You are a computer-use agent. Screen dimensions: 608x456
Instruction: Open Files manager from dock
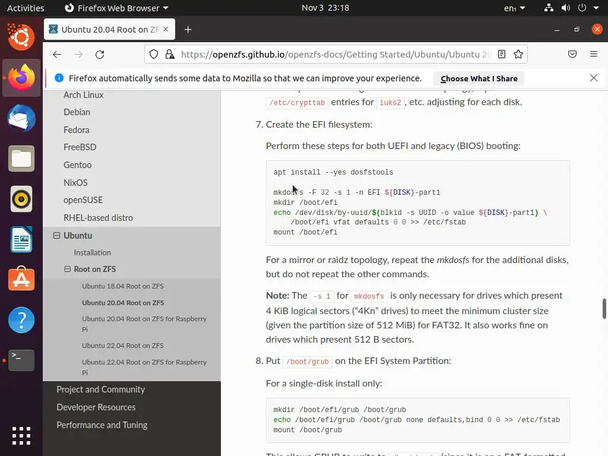[21, 159]
